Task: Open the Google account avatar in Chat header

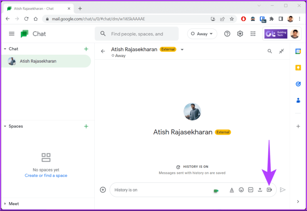Action: [295, 34]
